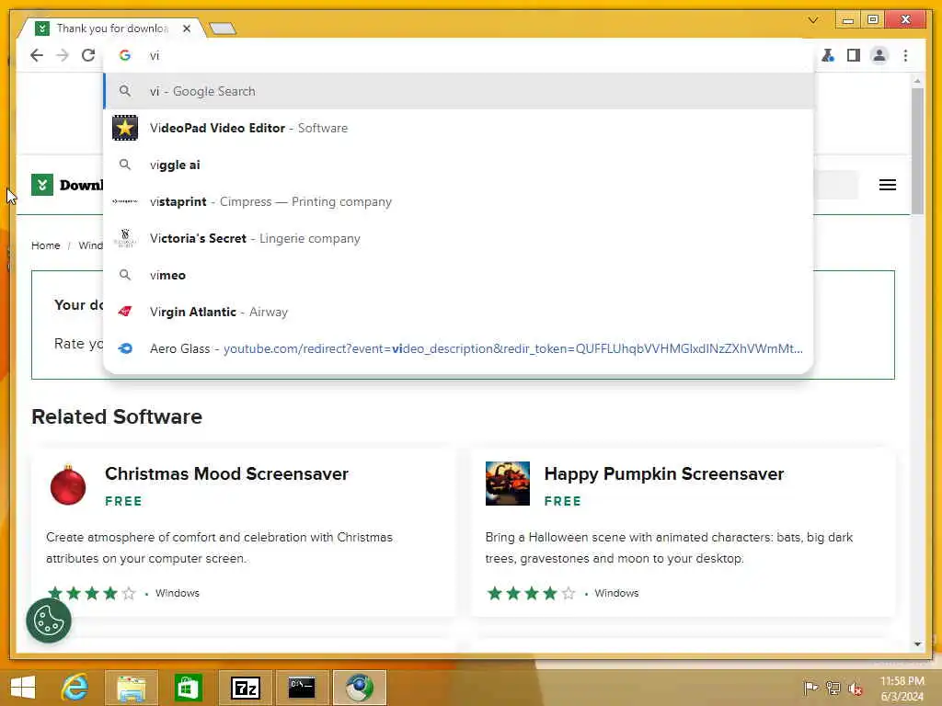Click the Action Center flag tray icon
942x706 pixels.
[810, 688]
